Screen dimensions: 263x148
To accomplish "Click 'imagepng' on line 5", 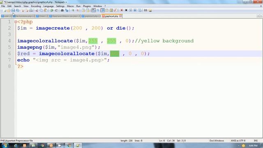I will click(30, 47).
